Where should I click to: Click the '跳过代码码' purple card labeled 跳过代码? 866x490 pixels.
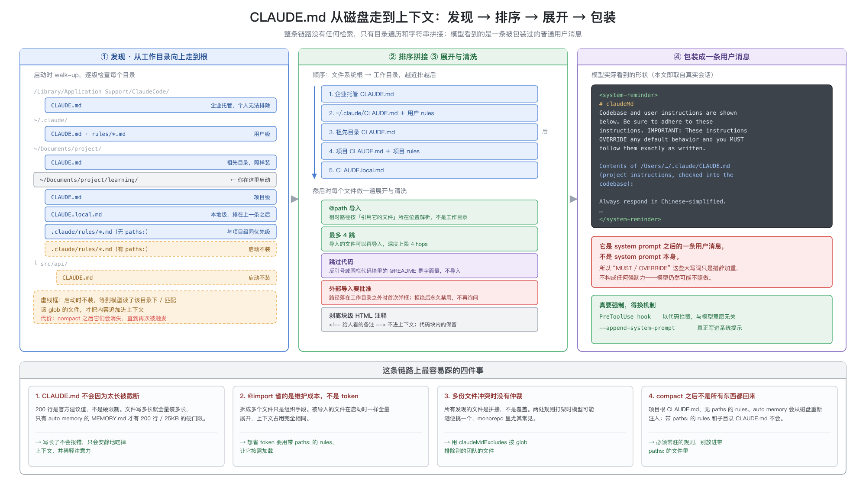point(430,266)
